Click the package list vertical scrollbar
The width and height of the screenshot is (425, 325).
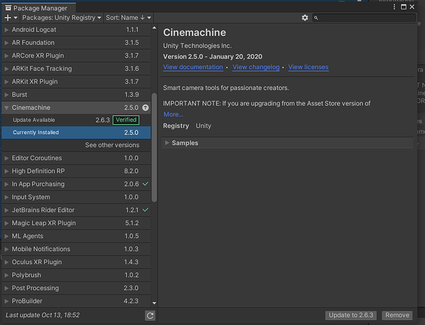click(154, 148)
